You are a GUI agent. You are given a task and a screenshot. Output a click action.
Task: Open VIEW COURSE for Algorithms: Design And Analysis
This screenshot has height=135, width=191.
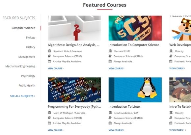coord(56,68)
